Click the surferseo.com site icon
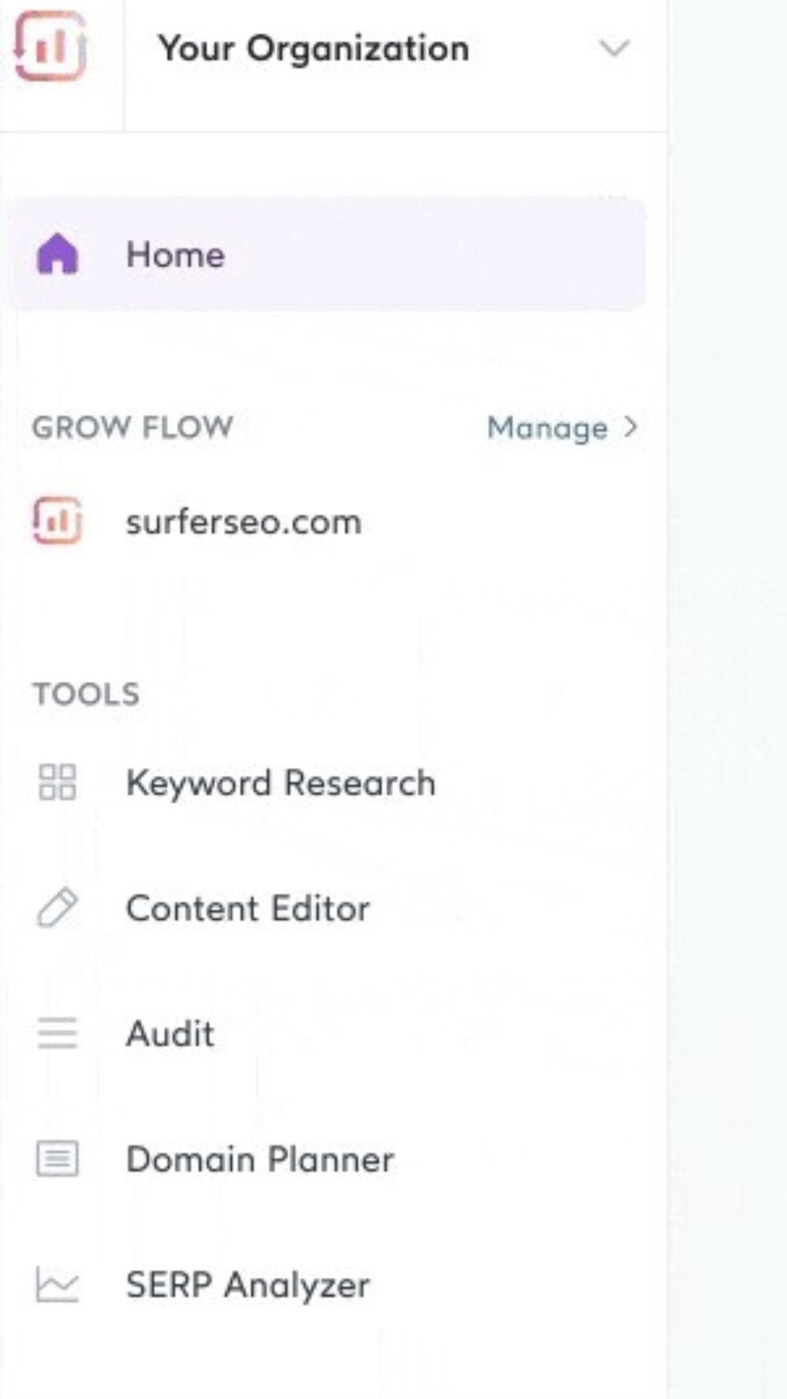Viewport: 787px width, 1399px height. [57, 521]
